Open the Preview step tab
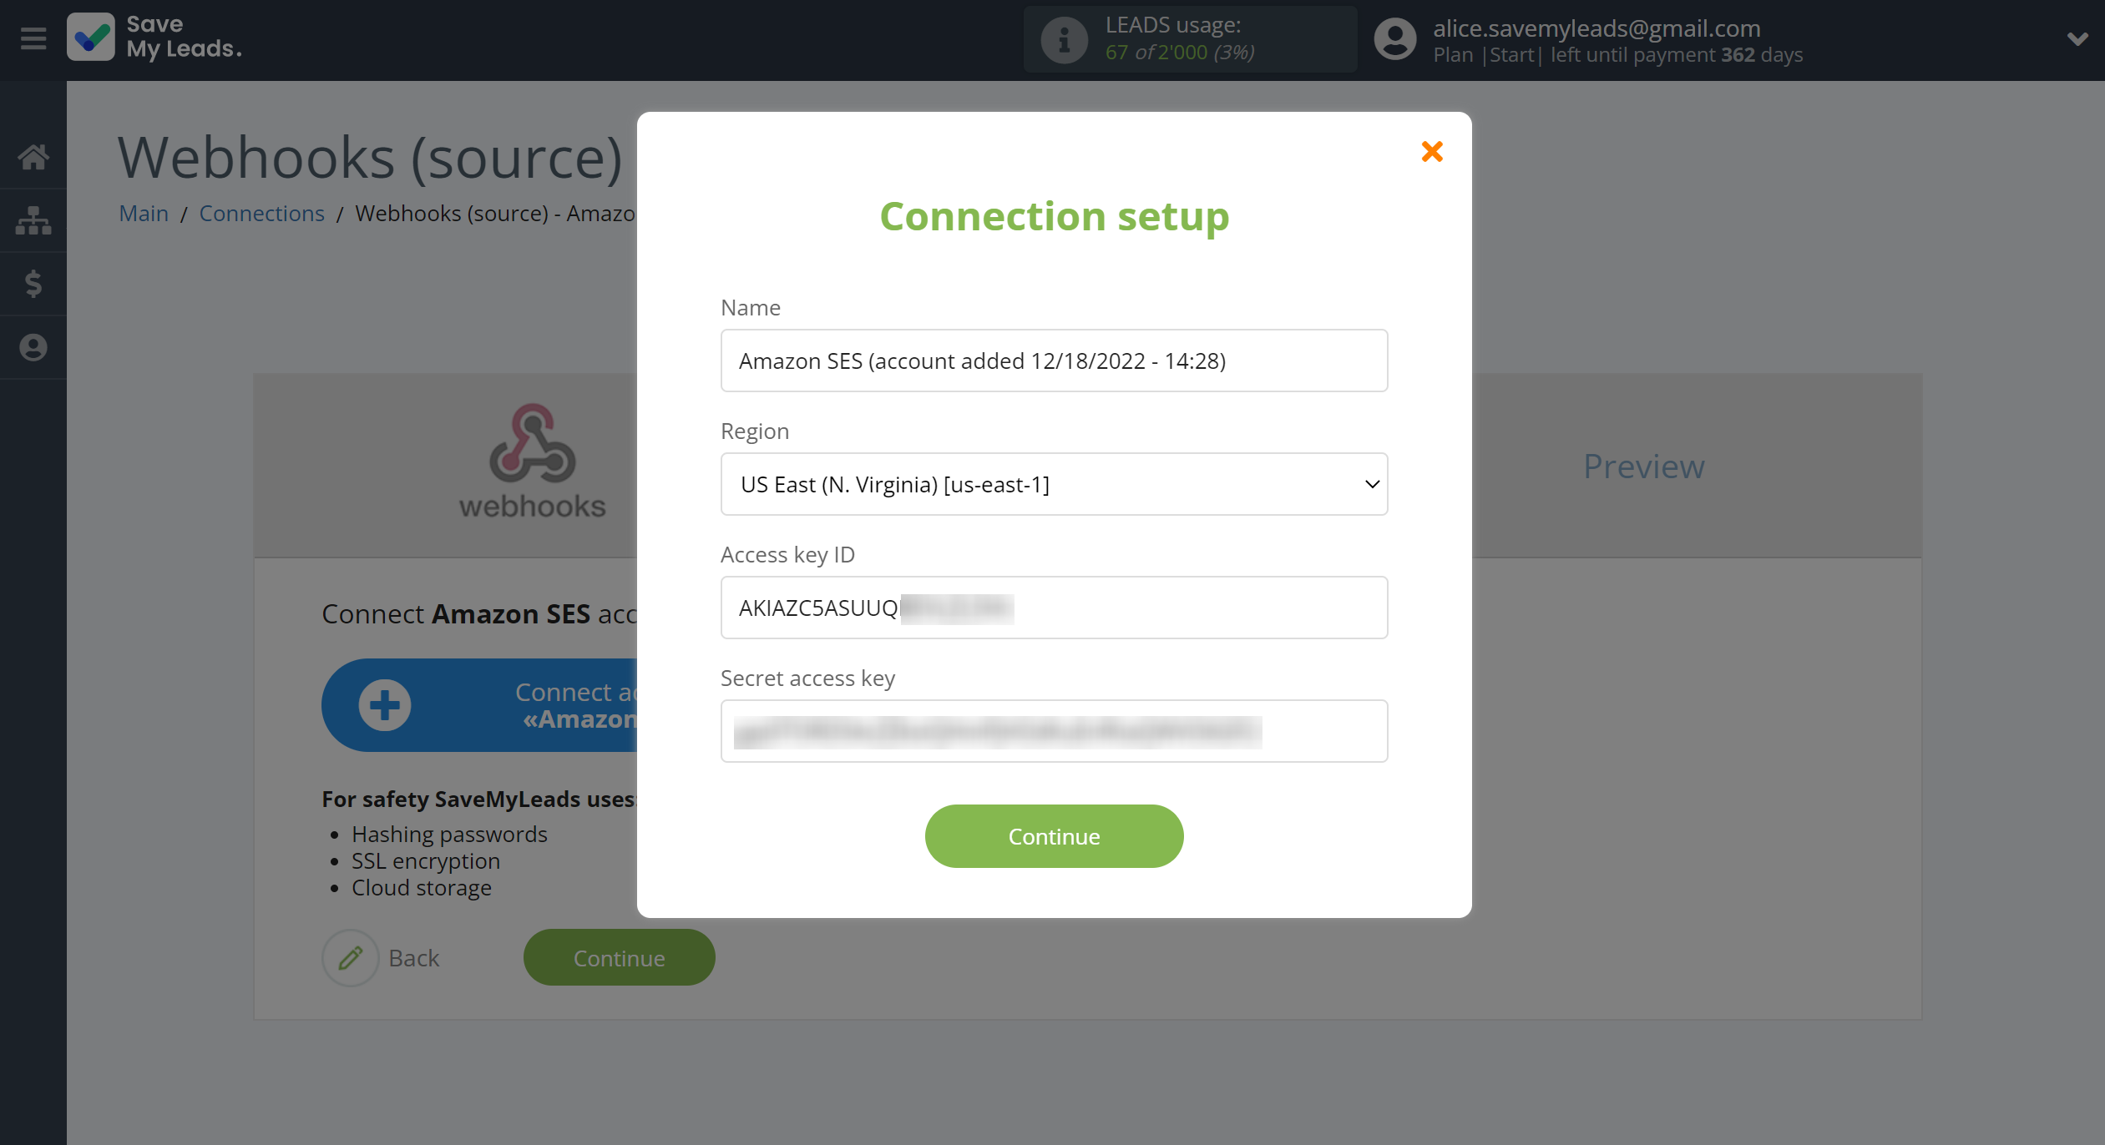The height and width of the screenshot is (1145, 2105). tap(1643, 467)
